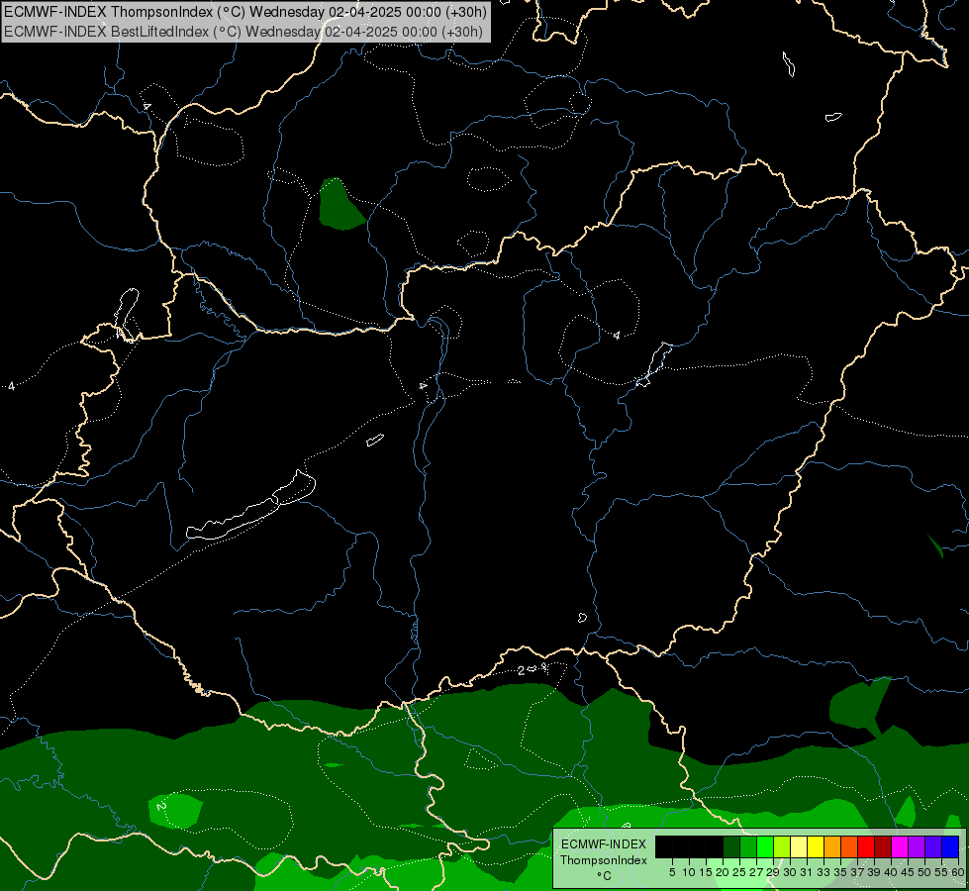The image size is (969, 891).
Task: Select the pure yellow 31–33 legend swatch
Action: click(x=816, y=846)
